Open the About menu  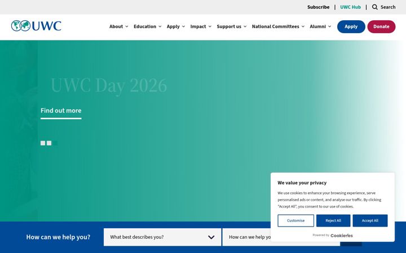pyautogui.click(x=116, y=26)
